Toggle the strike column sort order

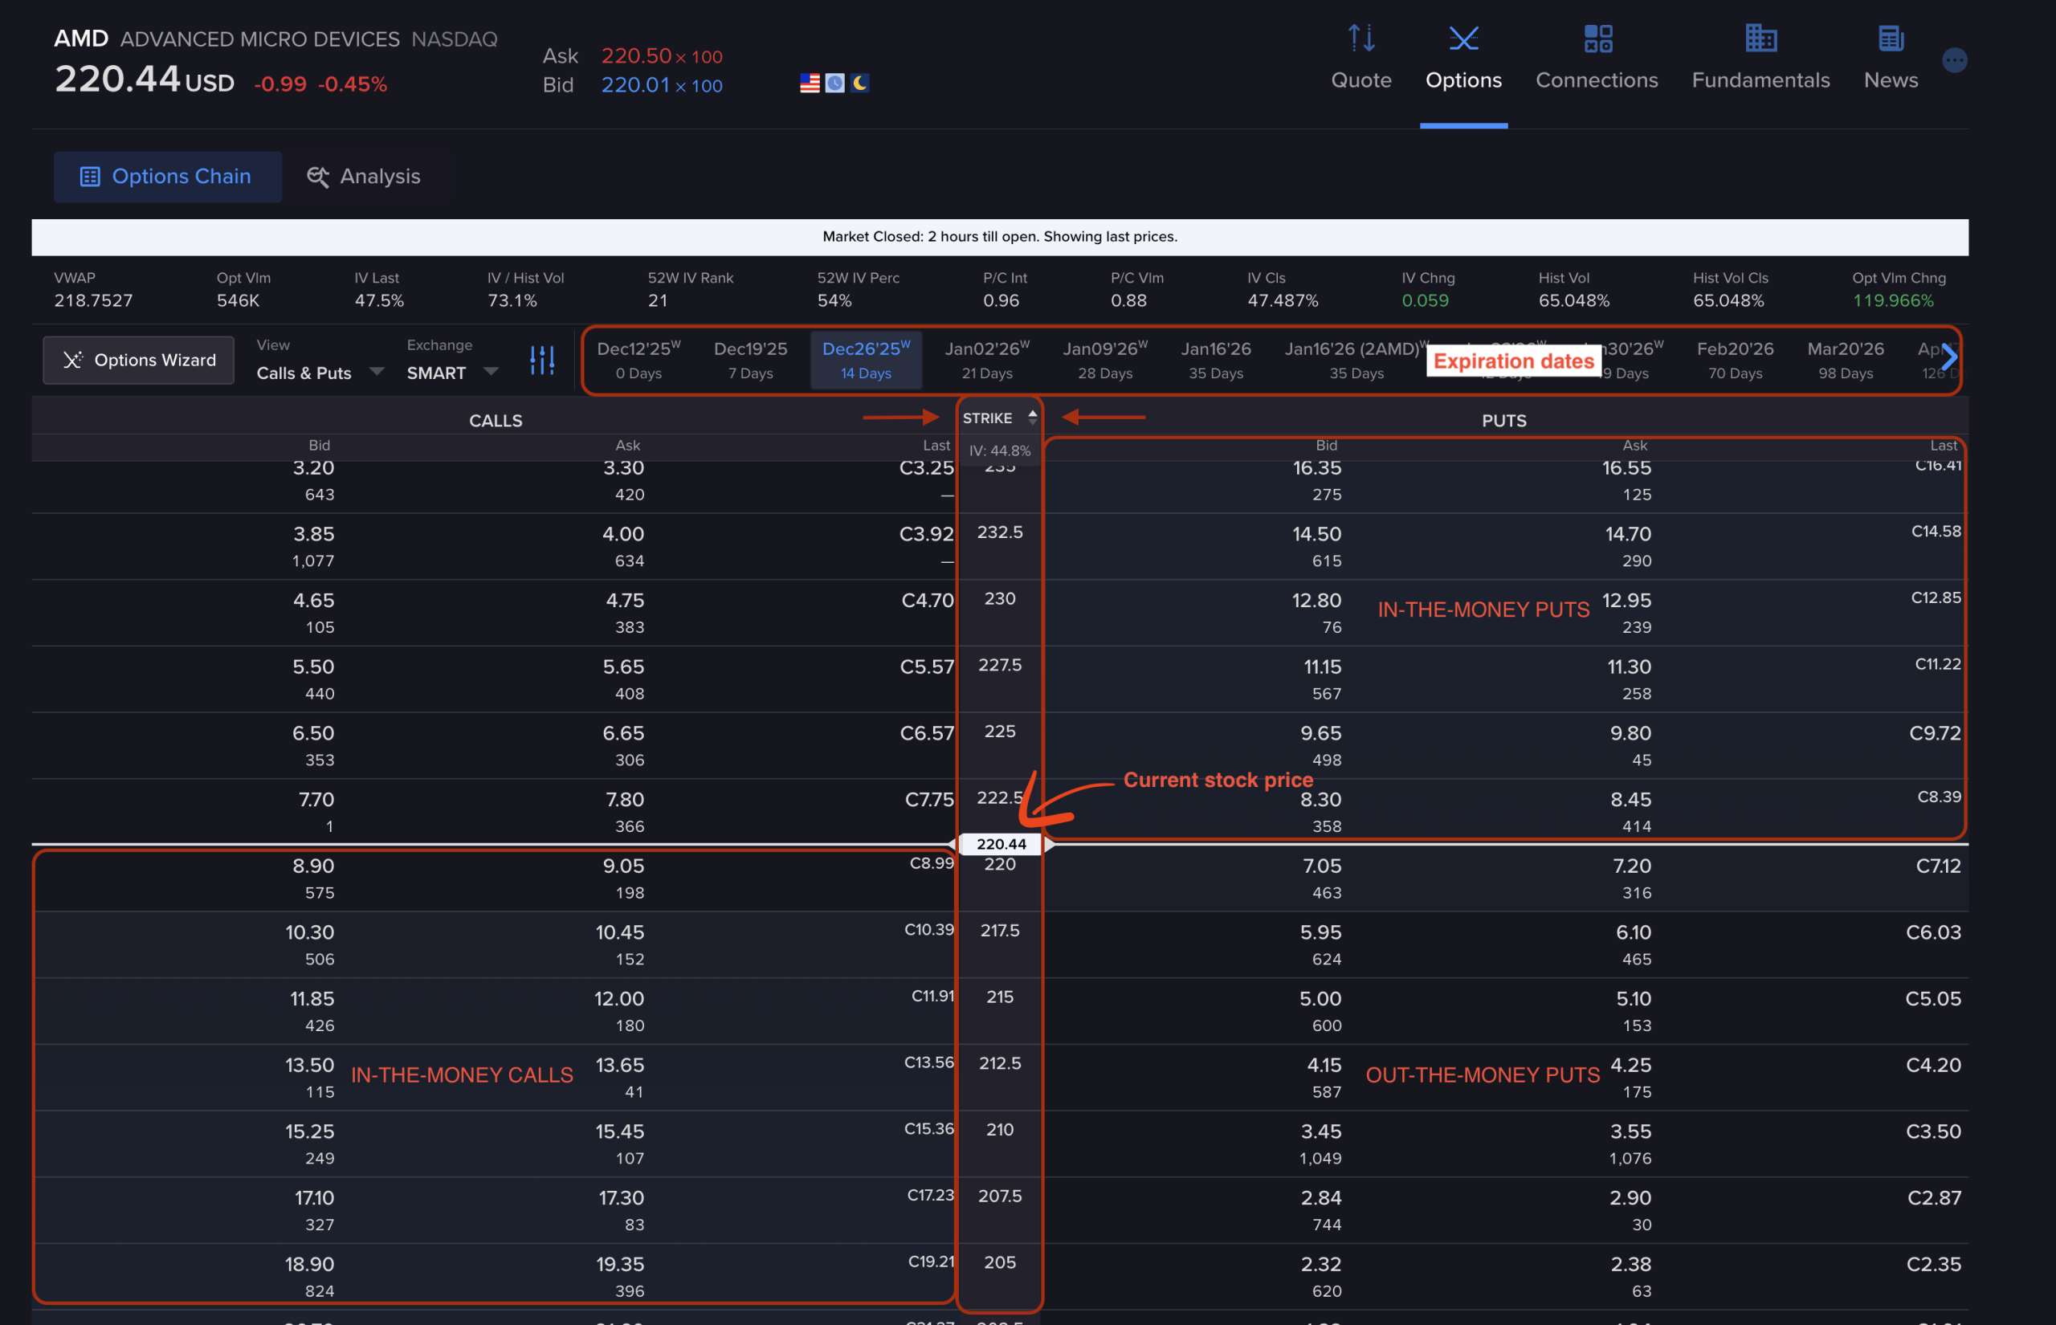coord(1031,417)
